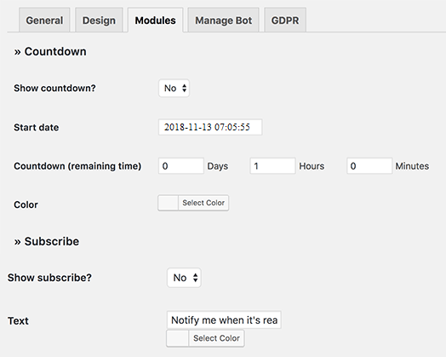Viewport: 446px width, 357px height.
Task: Focus the Hours countdown field
Action: (x=272, y=166)
